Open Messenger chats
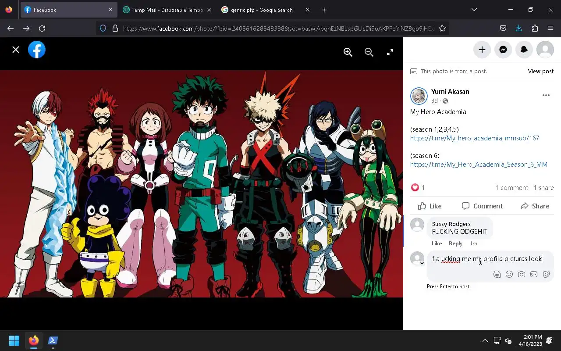Image resolution: width=561 pixels, height=351 pixels. click(503, 50)
